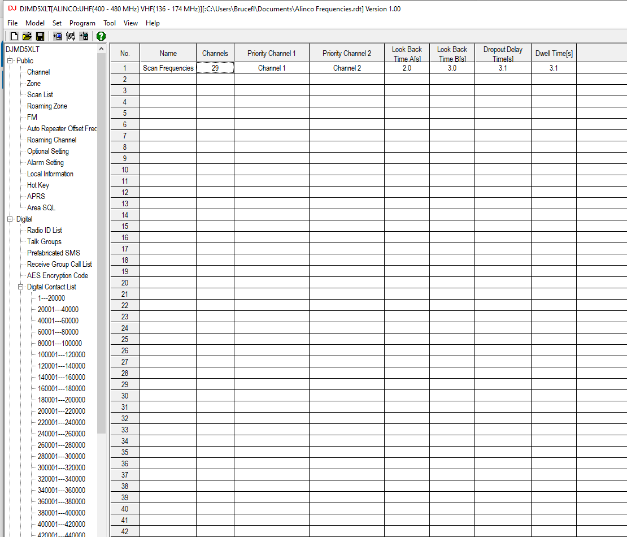This screenshot has height=537, width=627.
Task: Click the Dwell Time column header
Action: pos(554,53)
